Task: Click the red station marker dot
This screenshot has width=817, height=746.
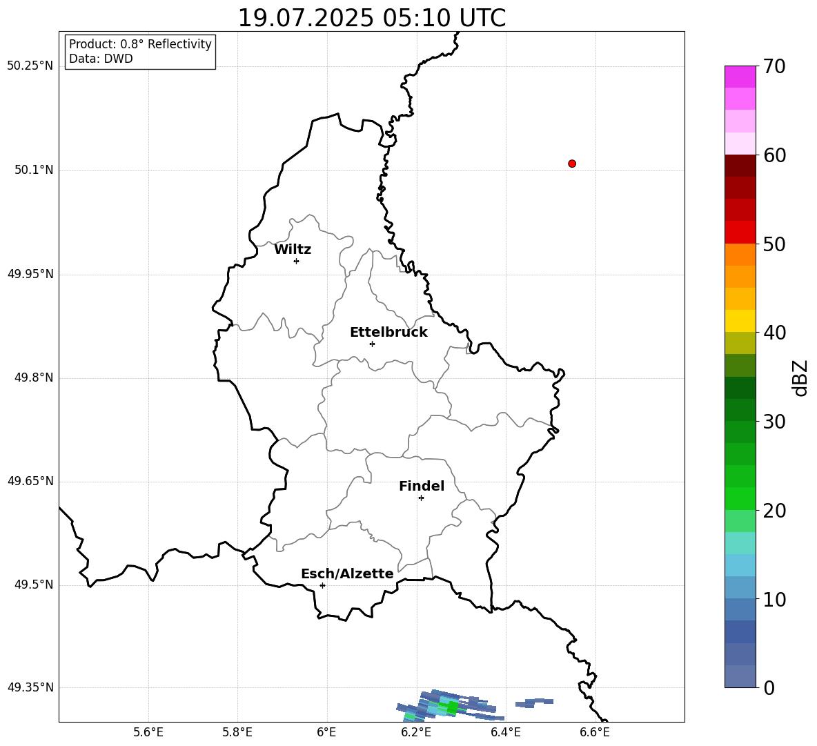Action: point(572,164)
